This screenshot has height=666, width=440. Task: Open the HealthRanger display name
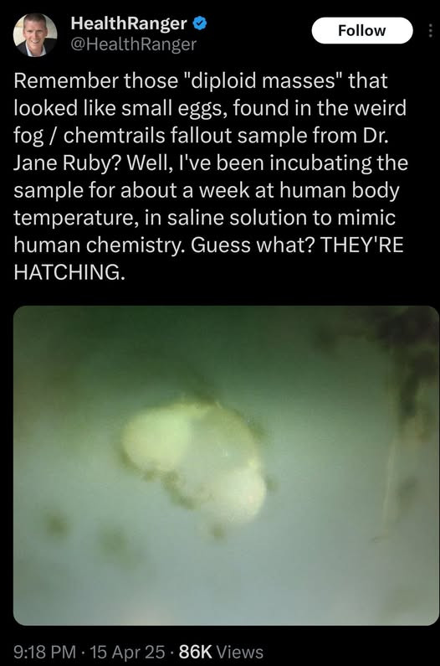coord(129,23)
